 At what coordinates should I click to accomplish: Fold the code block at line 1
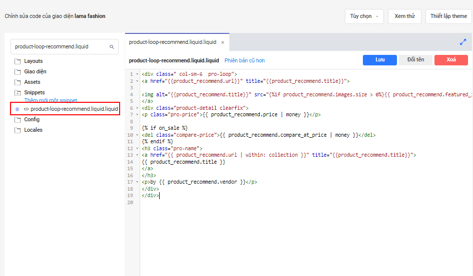[x=138, y=74]
